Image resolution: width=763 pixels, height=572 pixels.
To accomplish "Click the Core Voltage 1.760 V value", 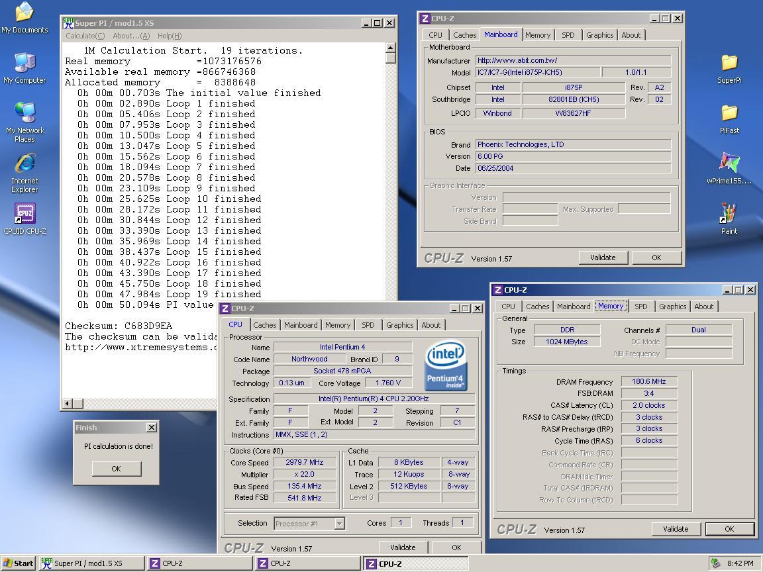I will tap(388, 383).
